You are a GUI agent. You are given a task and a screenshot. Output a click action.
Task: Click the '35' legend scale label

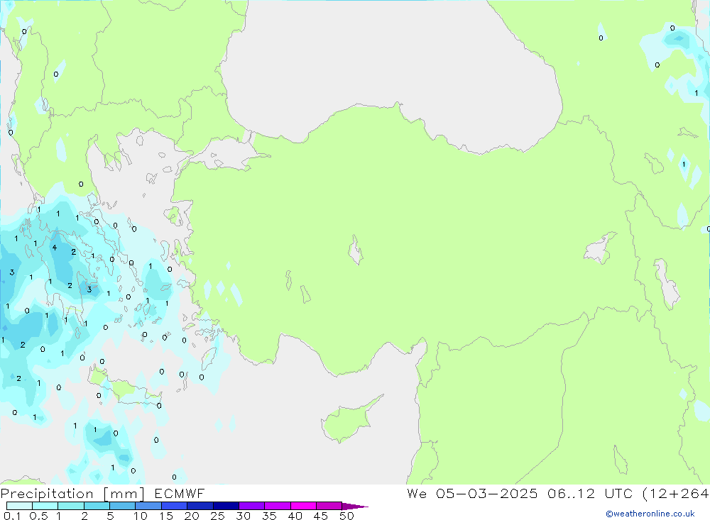[269, 516]
